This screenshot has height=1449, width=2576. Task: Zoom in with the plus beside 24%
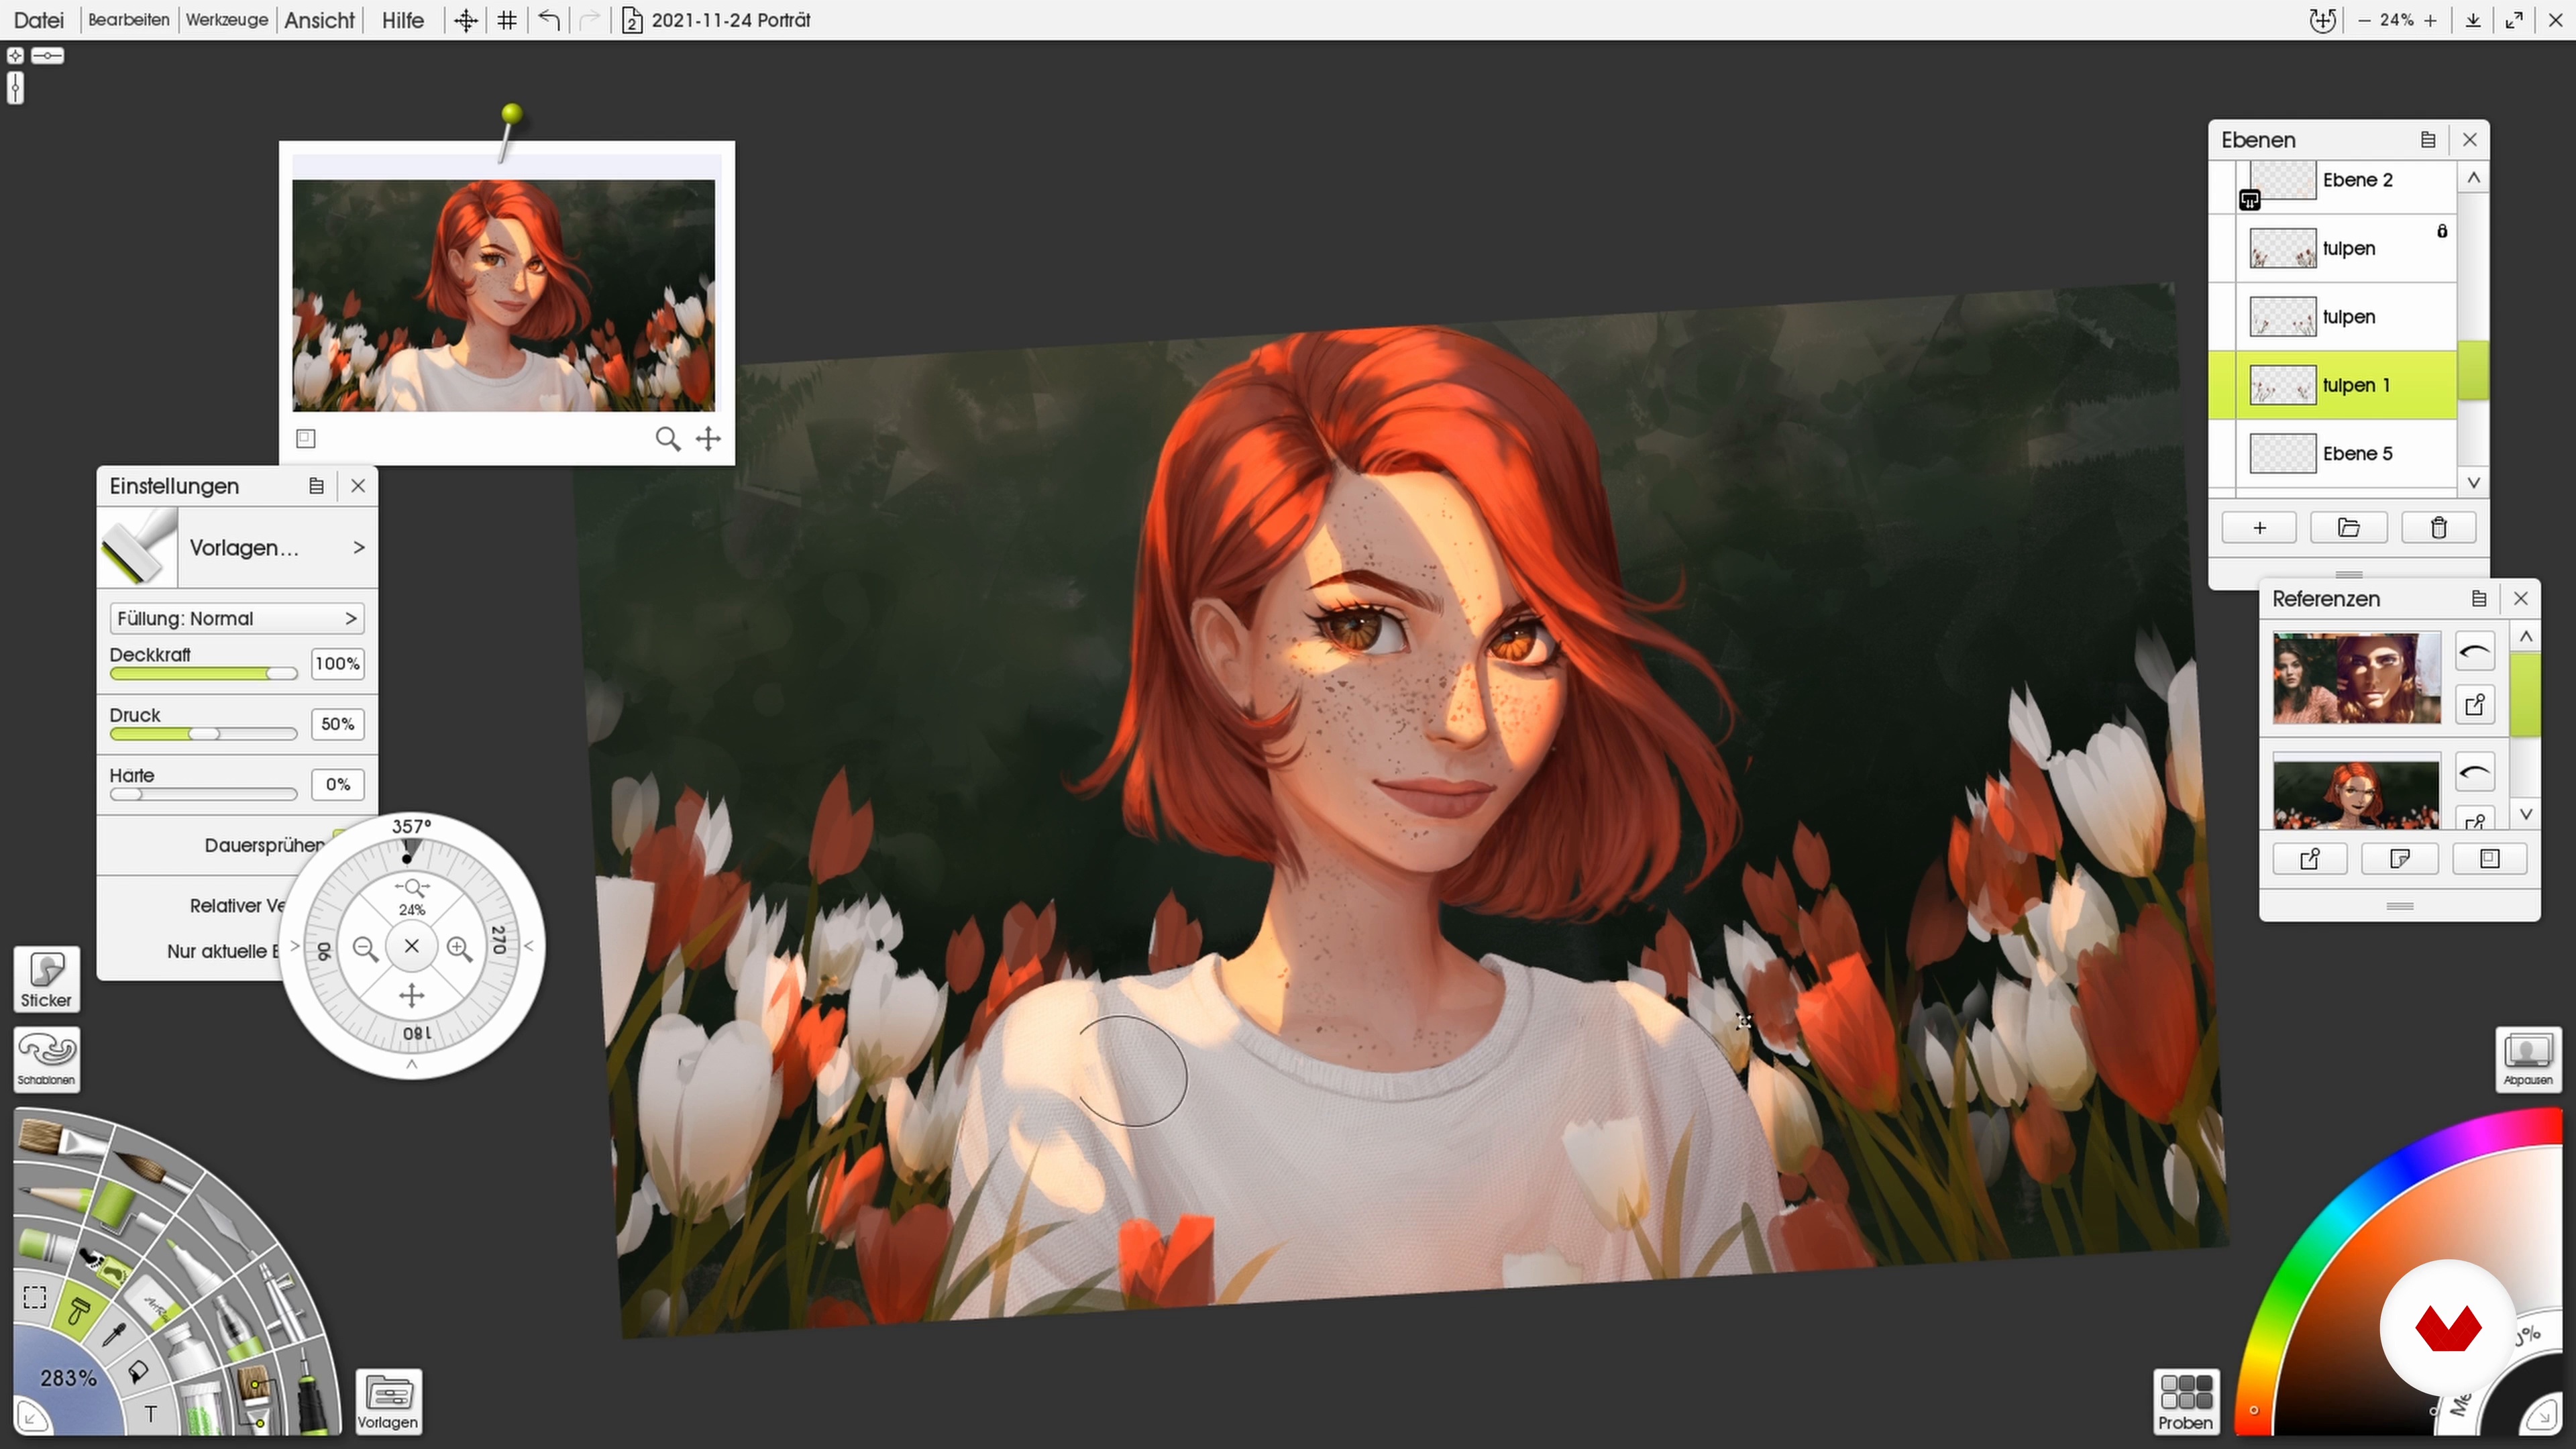point(2430,20)
